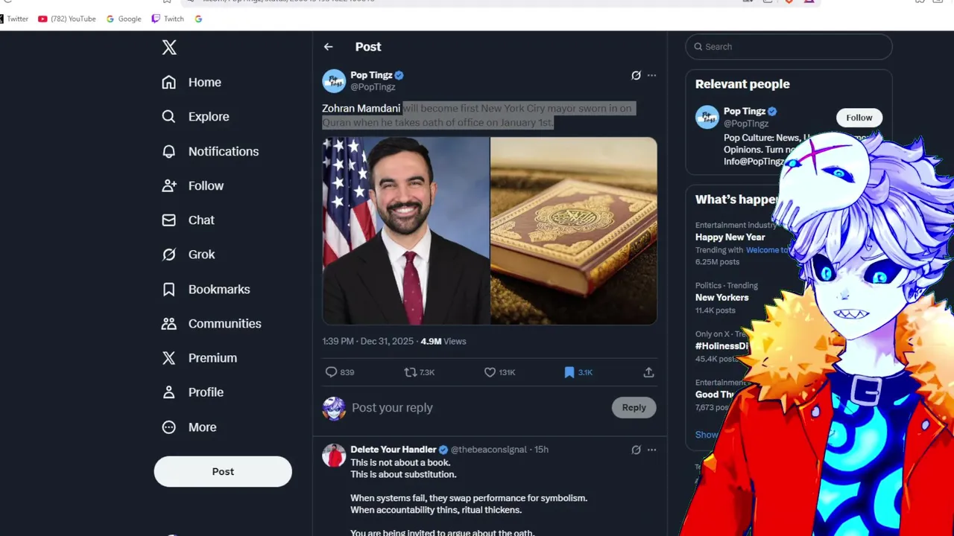Viewport: 954px width, 536px height.
Task: Open the New Yorkers trending topic
Action: (722, 297)
